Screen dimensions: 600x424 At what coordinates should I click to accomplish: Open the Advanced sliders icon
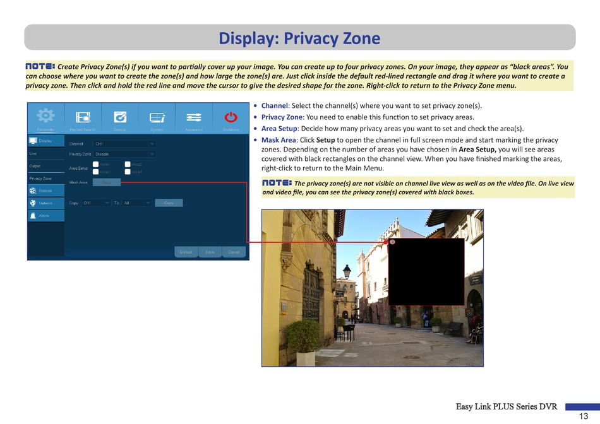click(194, 117)
